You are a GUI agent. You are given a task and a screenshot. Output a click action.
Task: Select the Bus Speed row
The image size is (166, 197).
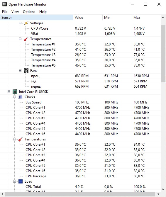click(80, 102)
